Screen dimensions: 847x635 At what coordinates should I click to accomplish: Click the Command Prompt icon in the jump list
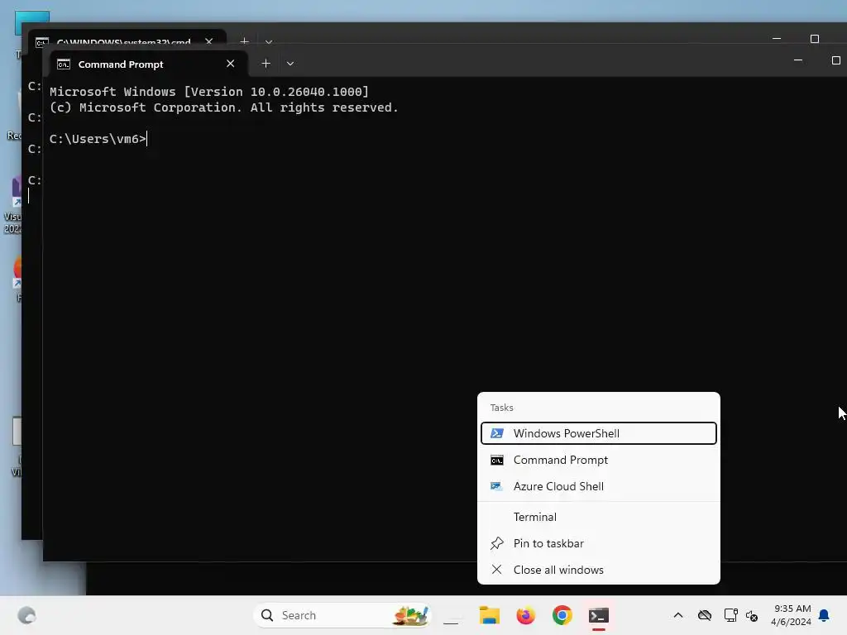[497, 460]
